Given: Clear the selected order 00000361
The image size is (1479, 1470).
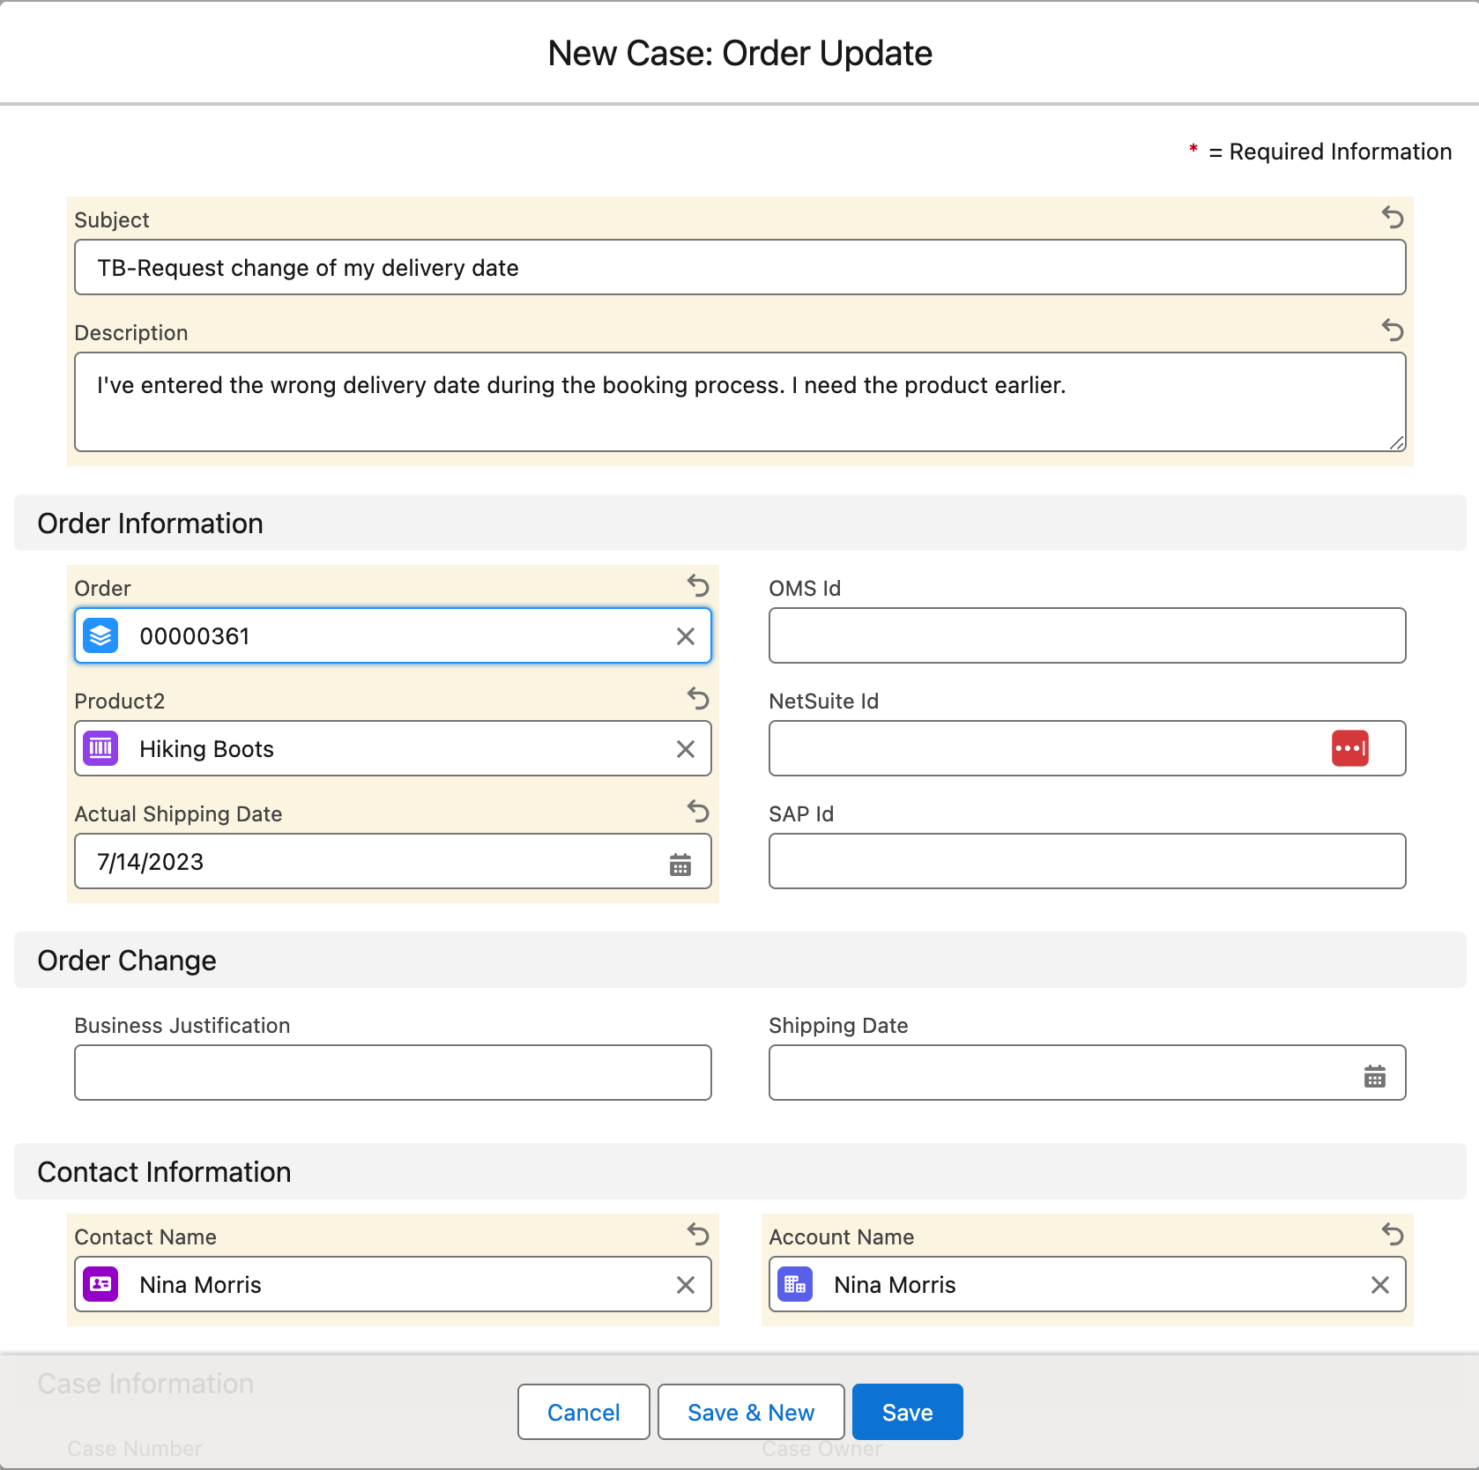Looking at the screenshot, I should click(686, 636).
